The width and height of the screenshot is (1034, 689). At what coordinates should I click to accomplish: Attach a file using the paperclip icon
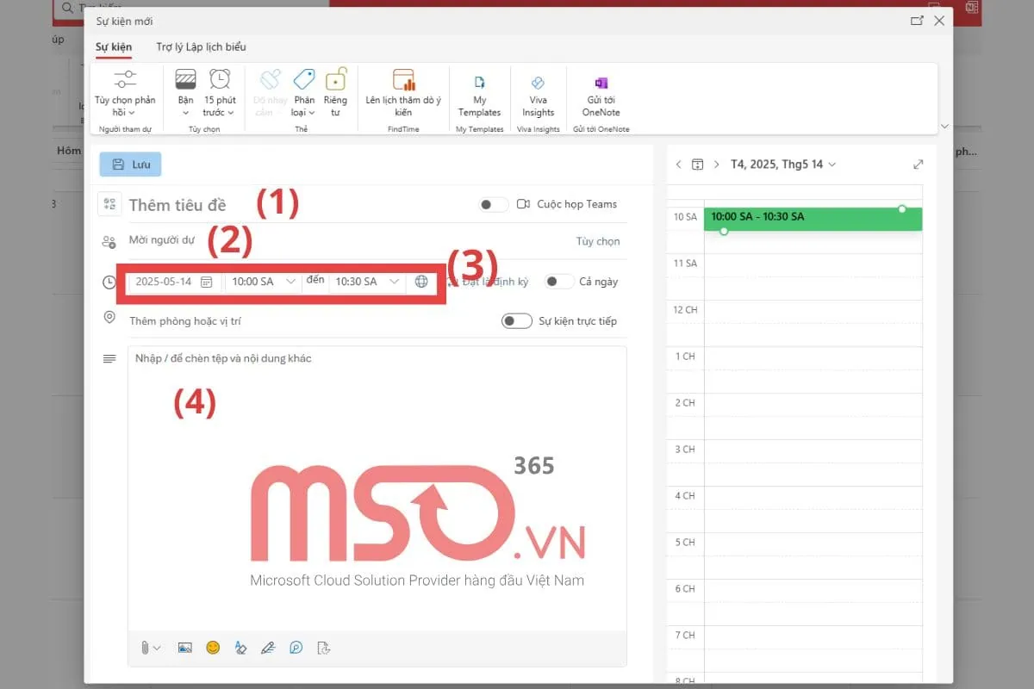(x=146, y=647)
